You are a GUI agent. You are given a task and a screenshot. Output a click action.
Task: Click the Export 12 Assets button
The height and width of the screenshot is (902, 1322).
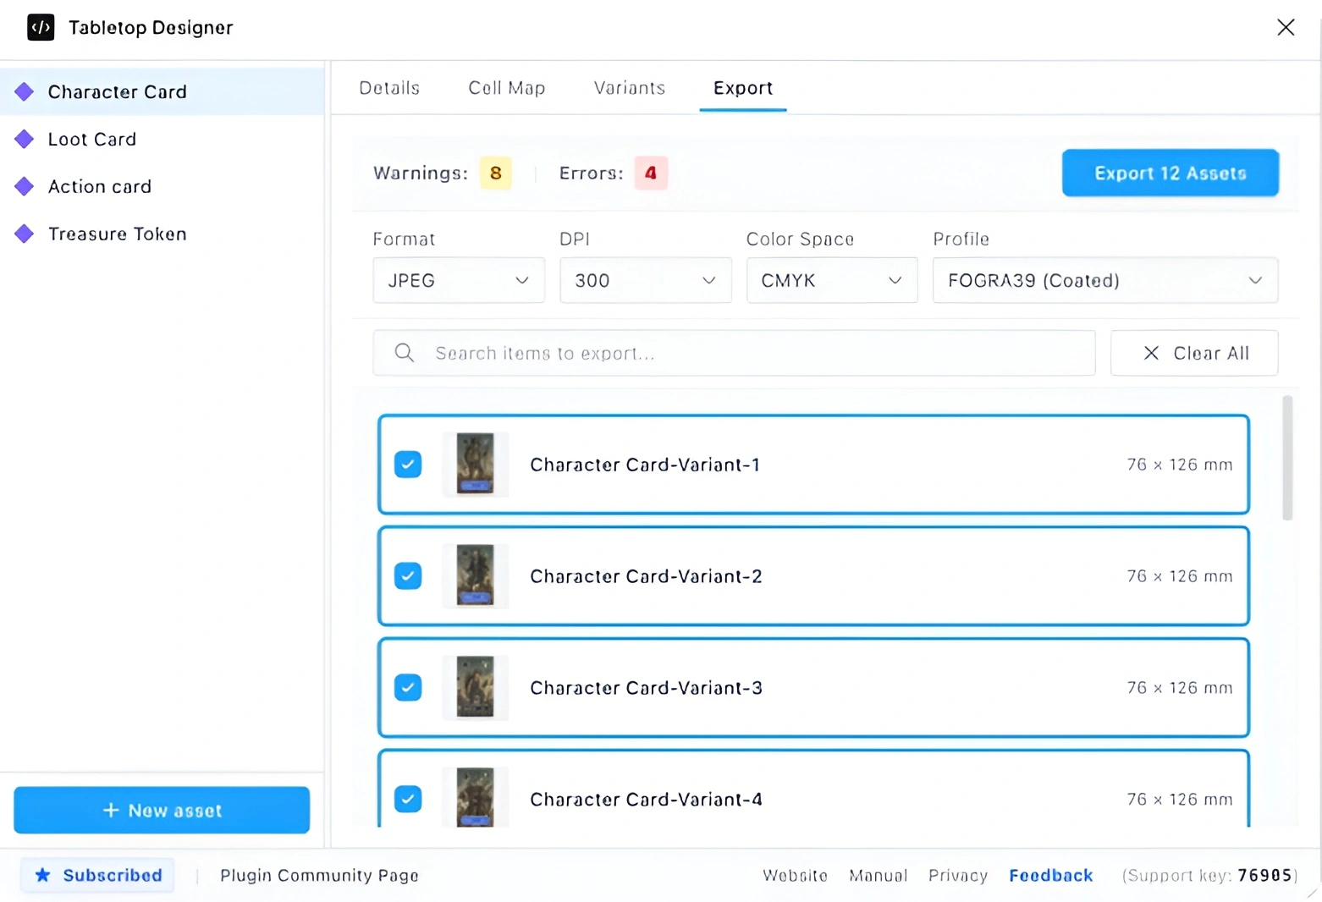point(1170,173)
